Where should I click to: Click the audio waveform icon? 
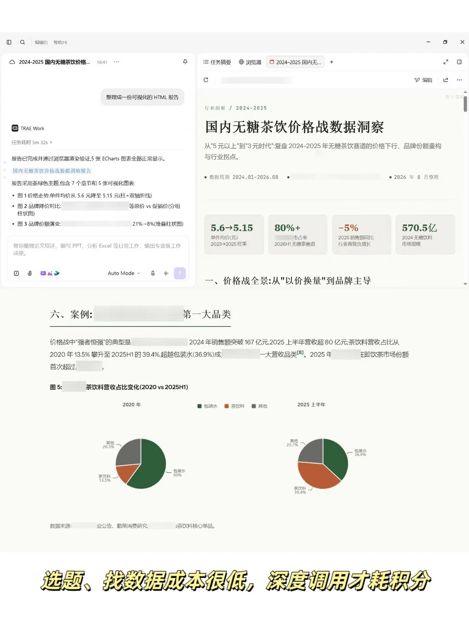click(166, 273)
